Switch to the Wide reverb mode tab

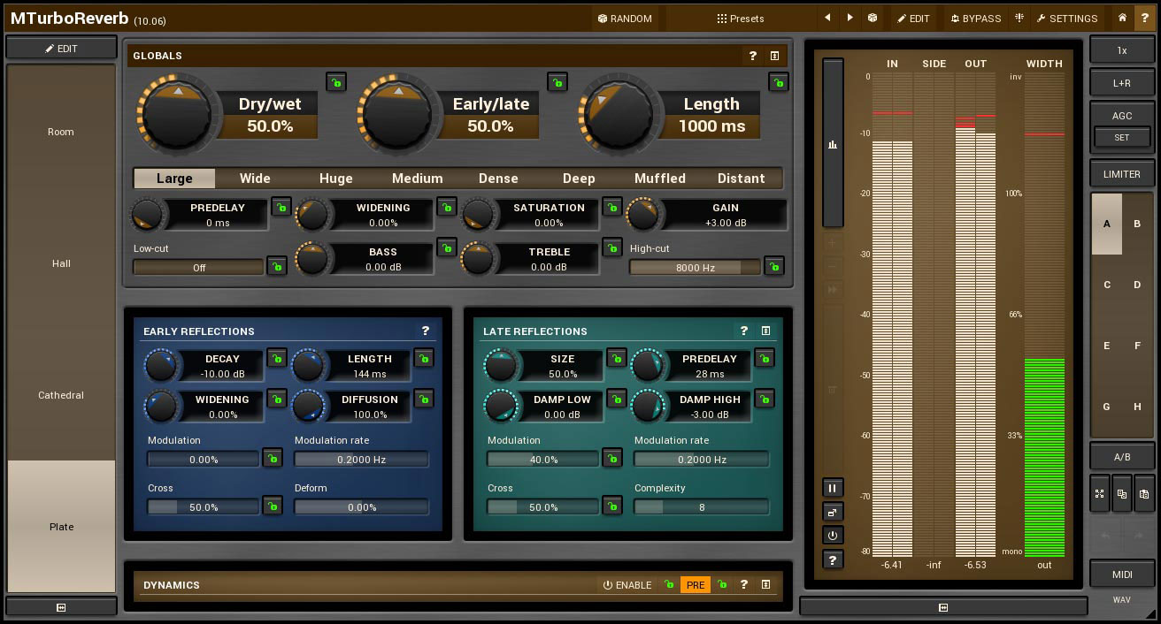click(x=255, y=178)
